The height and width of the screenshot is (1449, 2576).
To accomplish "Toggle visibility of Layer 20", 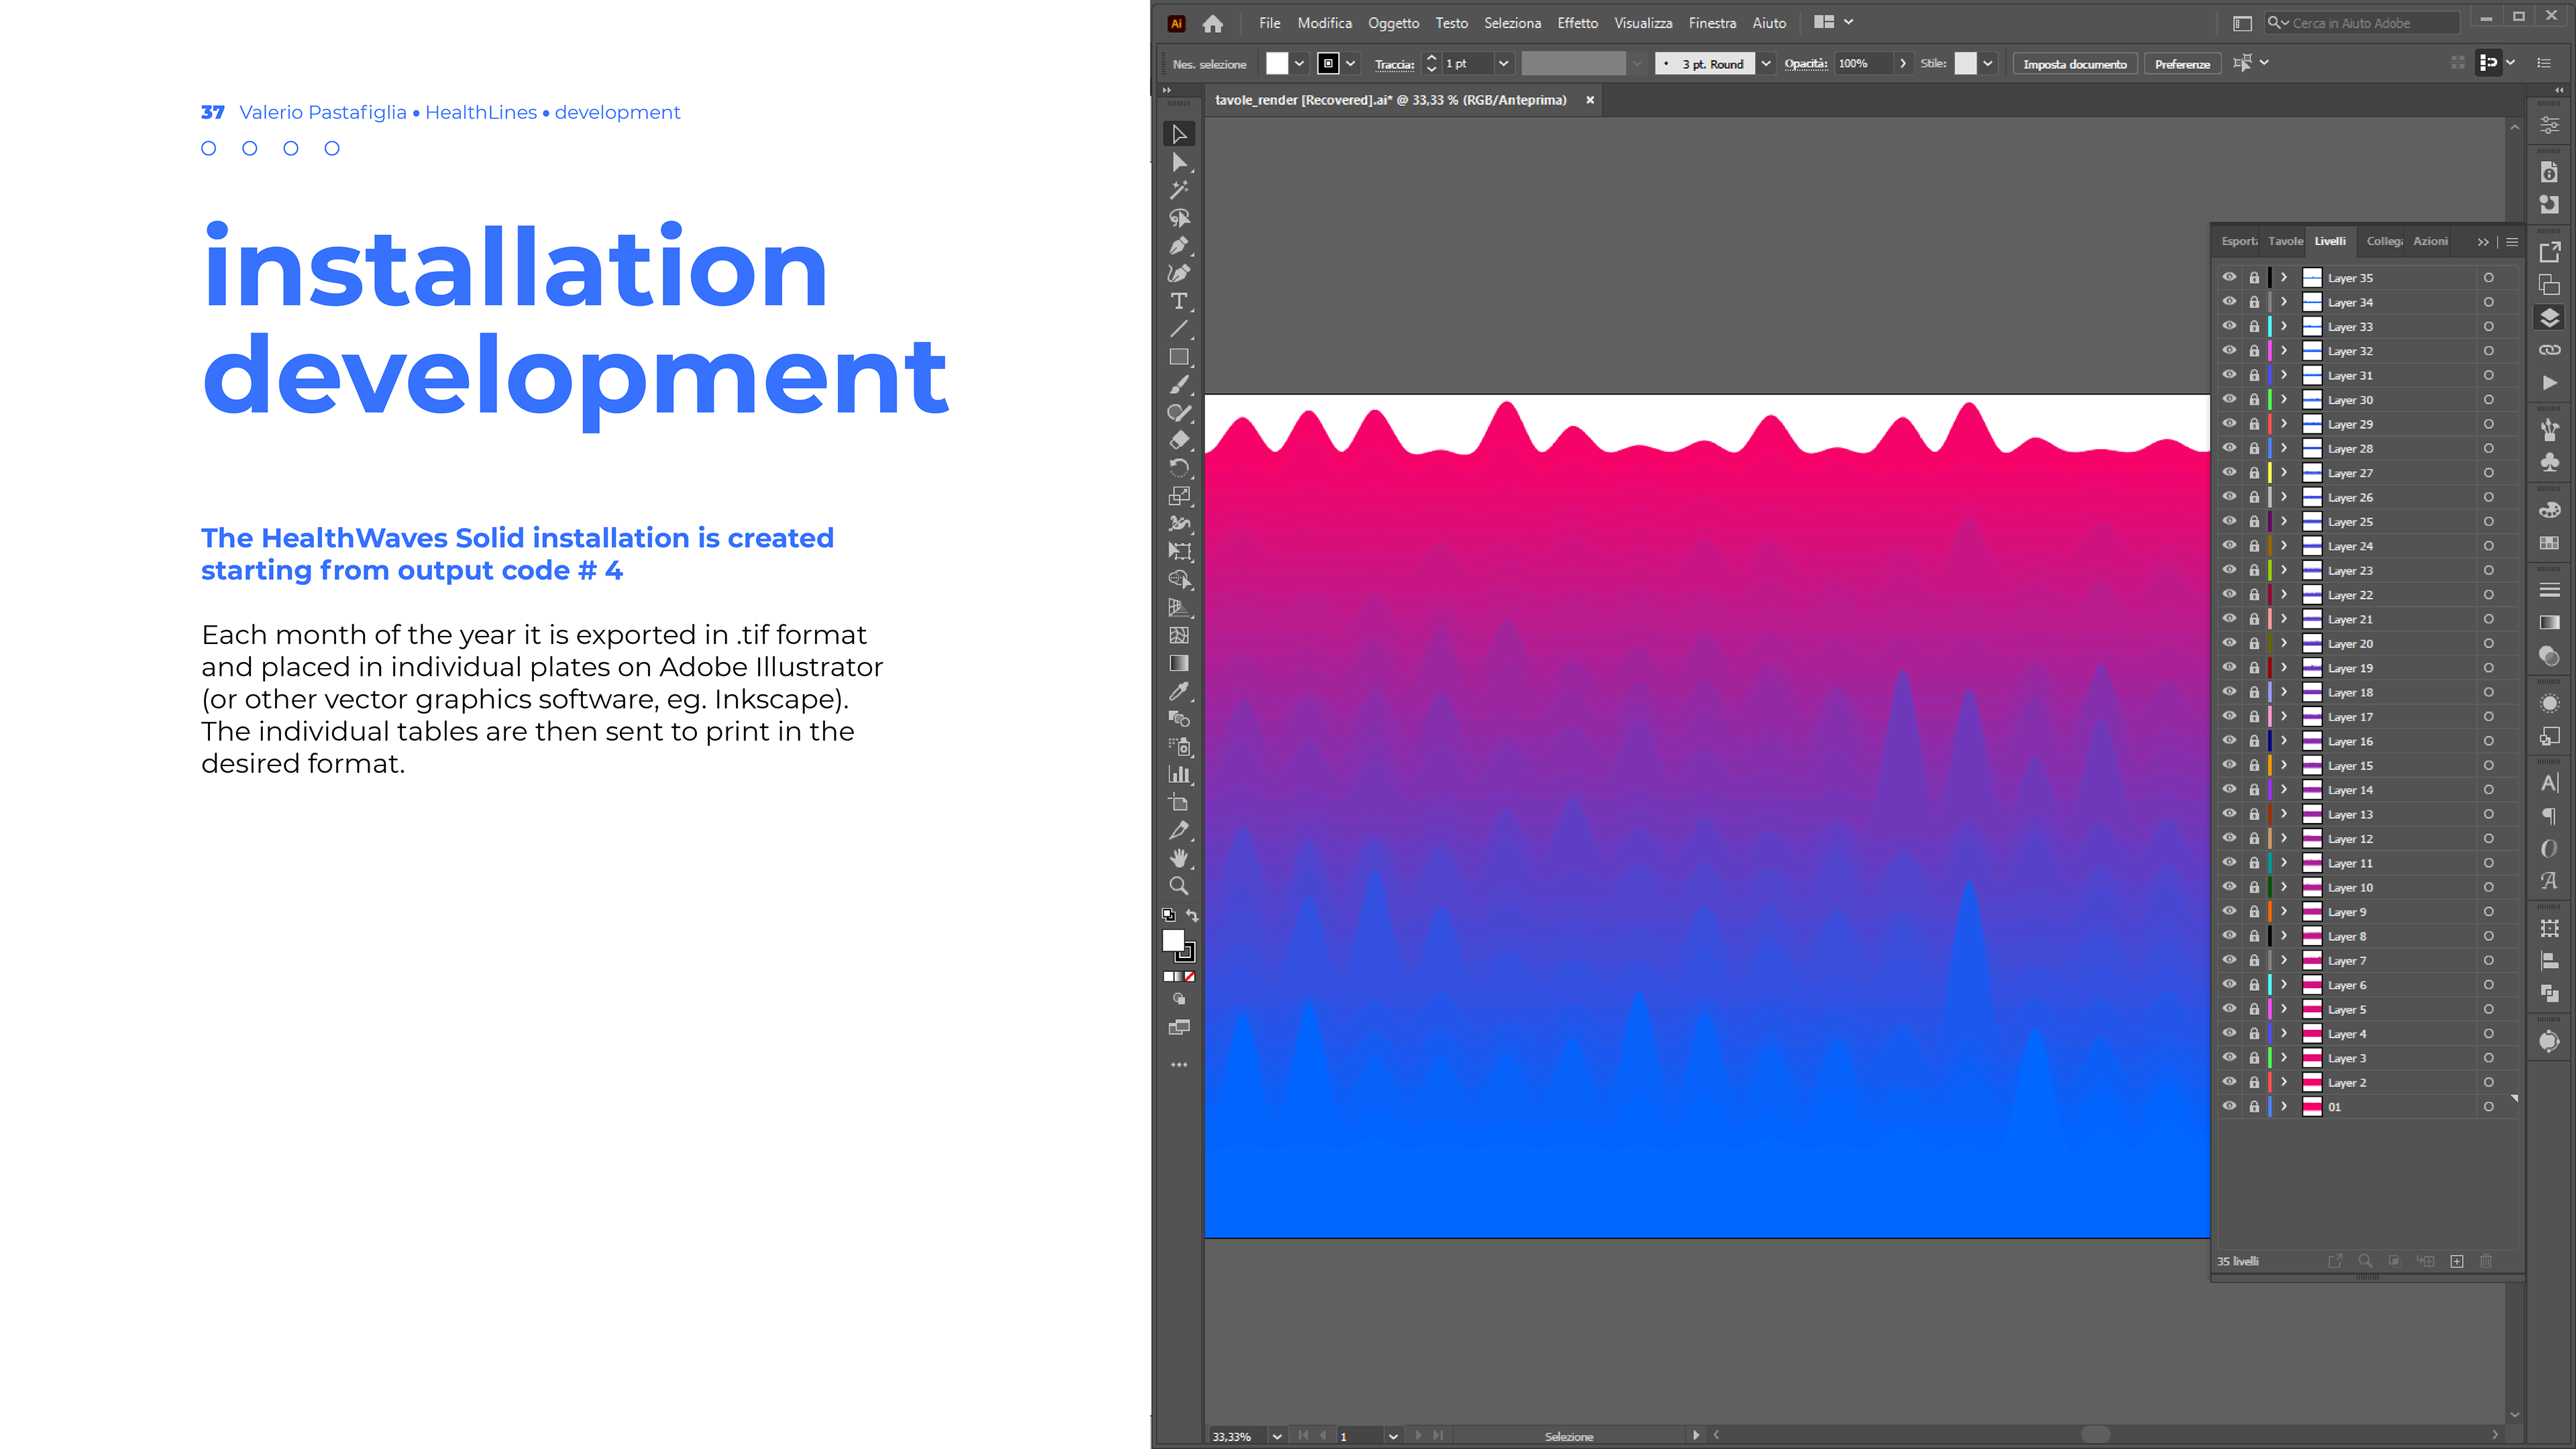I will point(2229,643).
